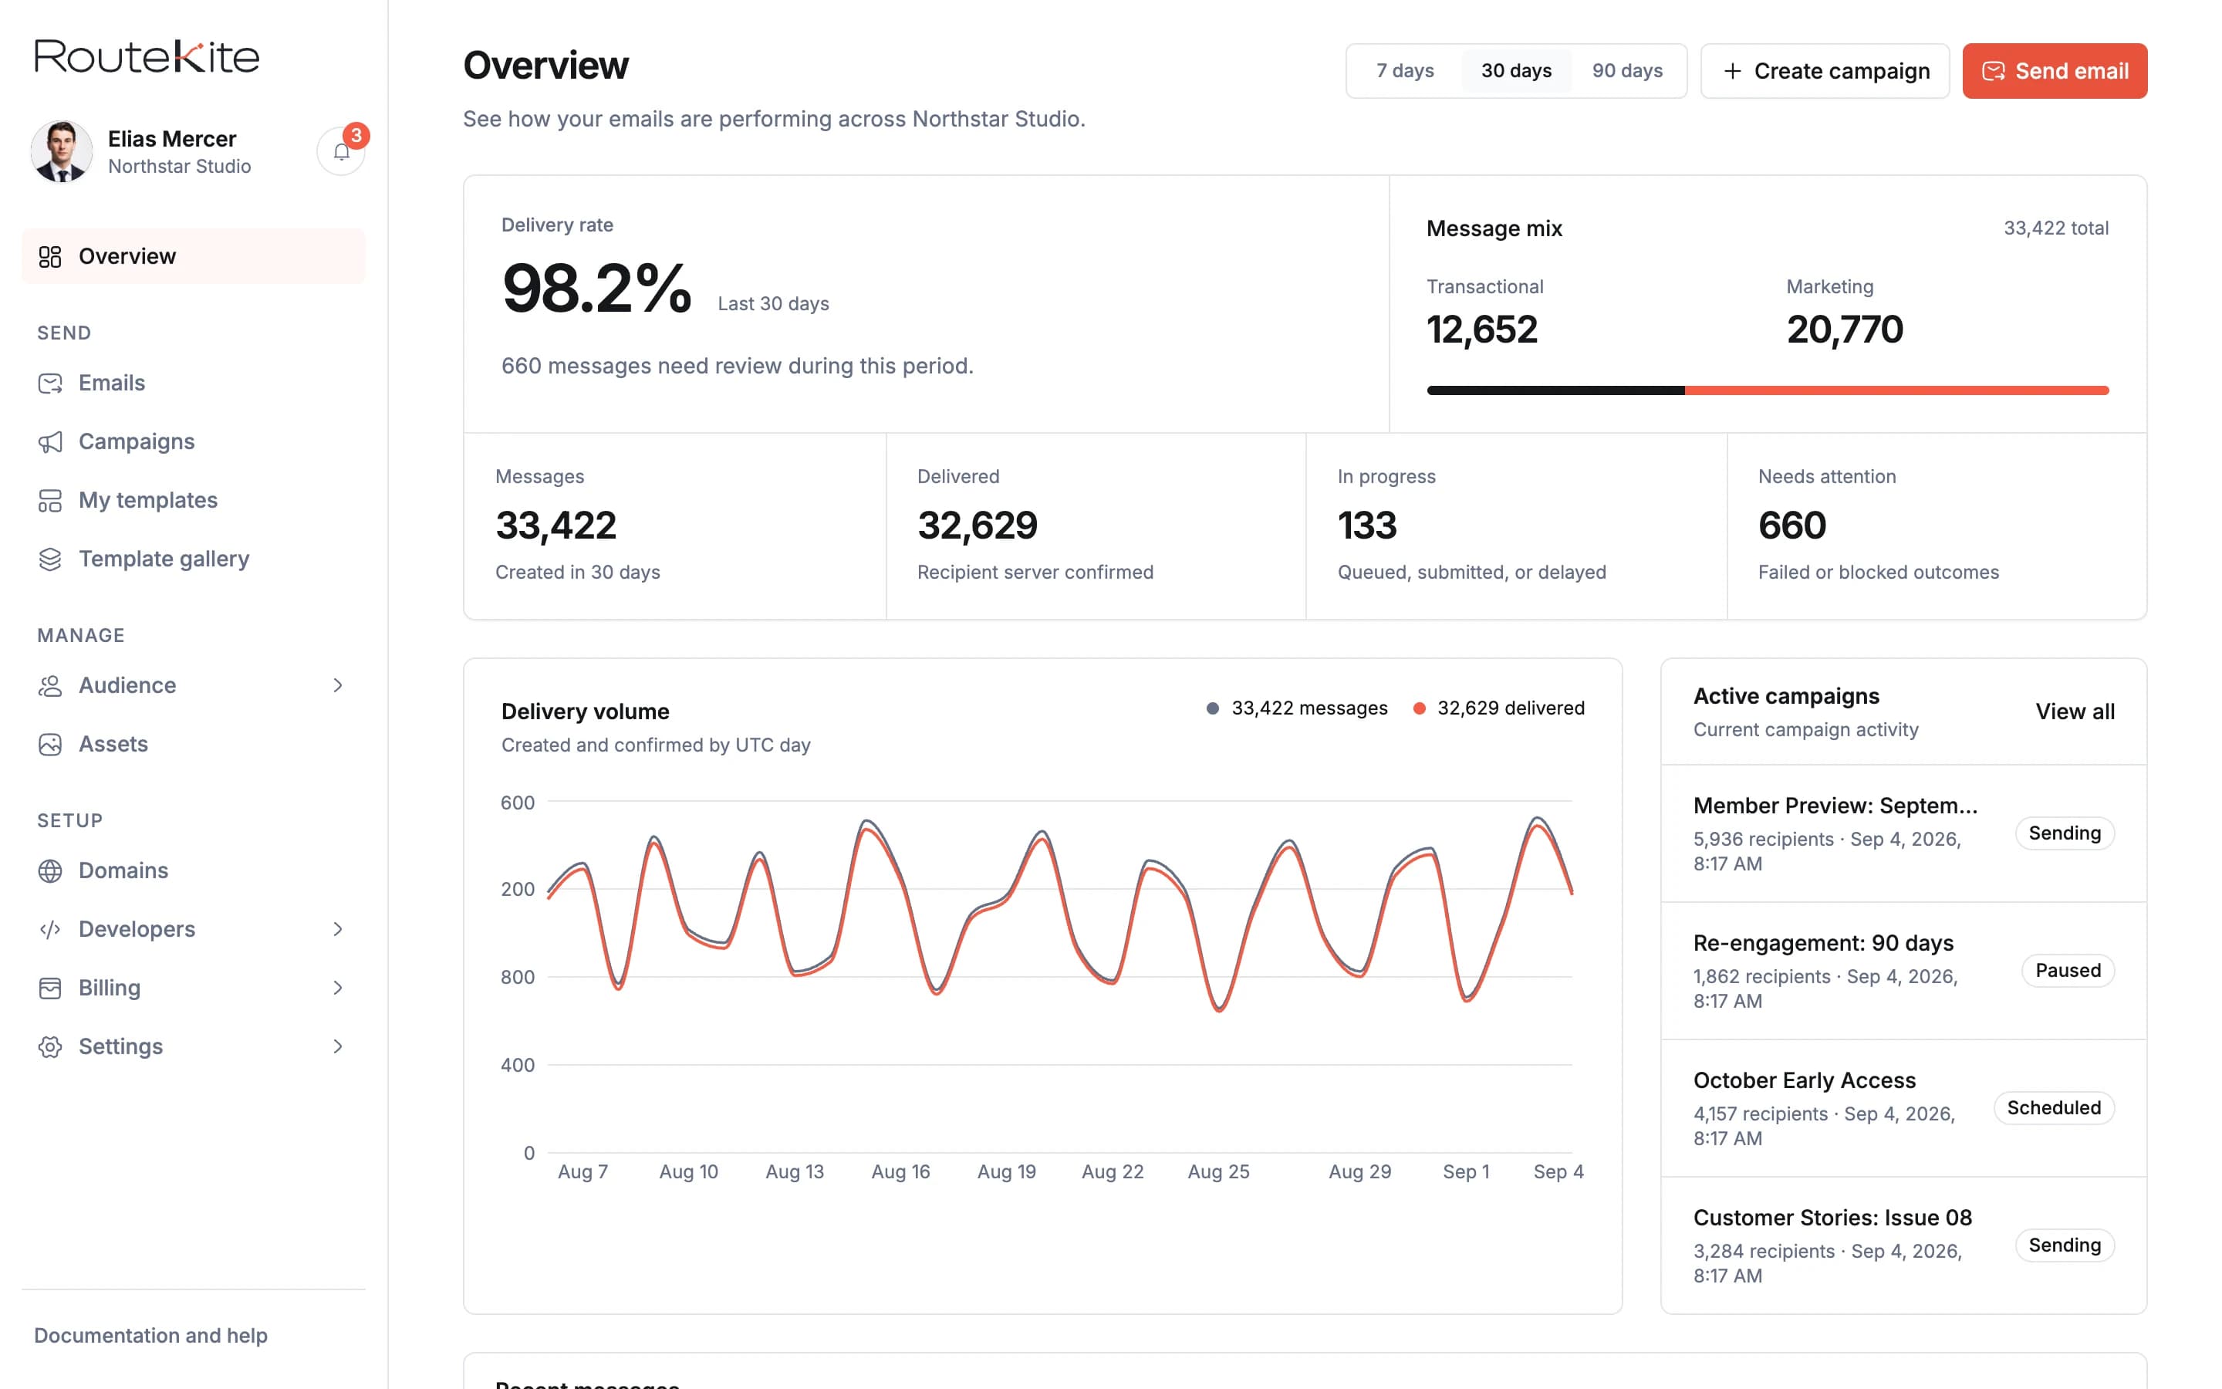Go to Campaigns in the sidebar

coord(194,442)
